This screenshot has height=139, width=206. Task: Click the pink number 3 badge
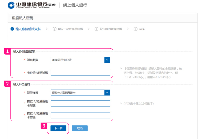tap(44, 125)
